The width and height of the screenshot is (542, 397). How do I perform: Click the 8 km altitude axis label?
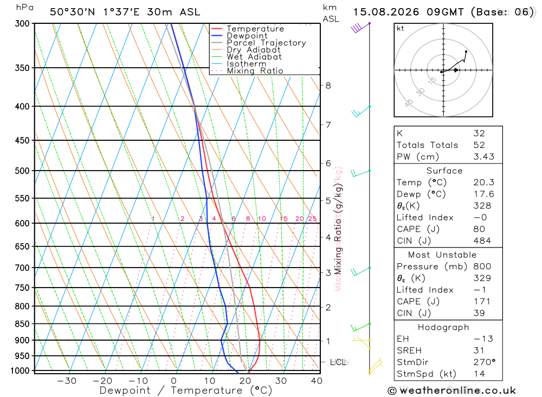(328, 86)
